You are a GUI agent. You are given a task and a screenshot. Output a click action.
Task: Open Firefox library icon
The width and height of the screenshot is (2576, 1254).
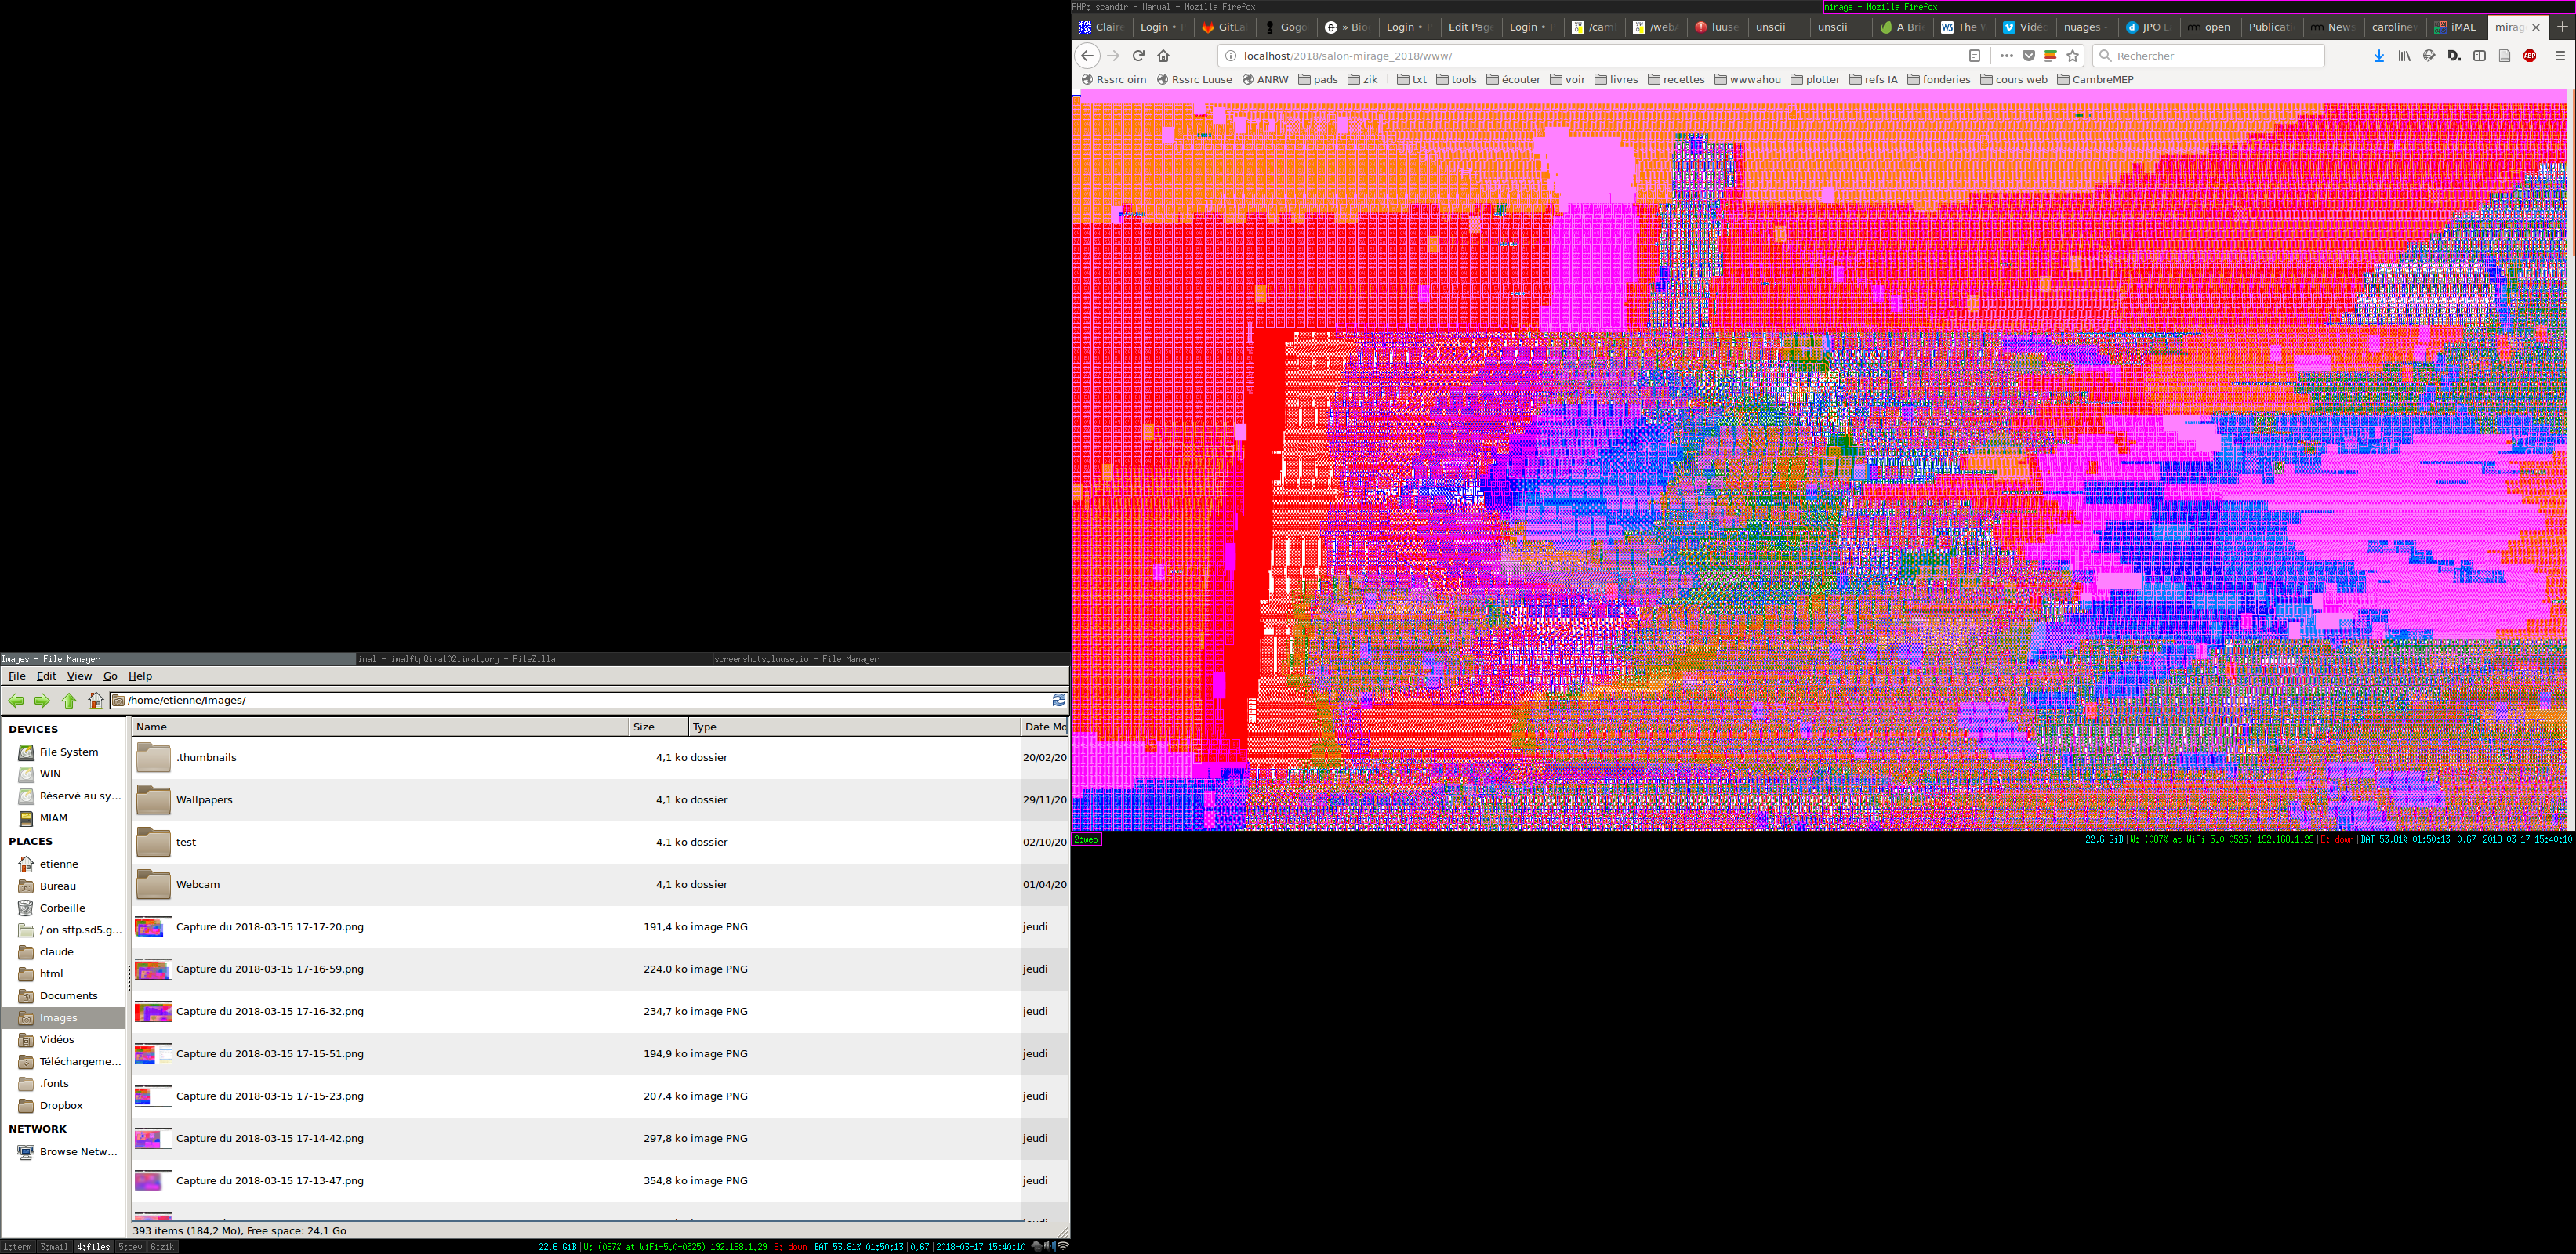[2404, 56]
